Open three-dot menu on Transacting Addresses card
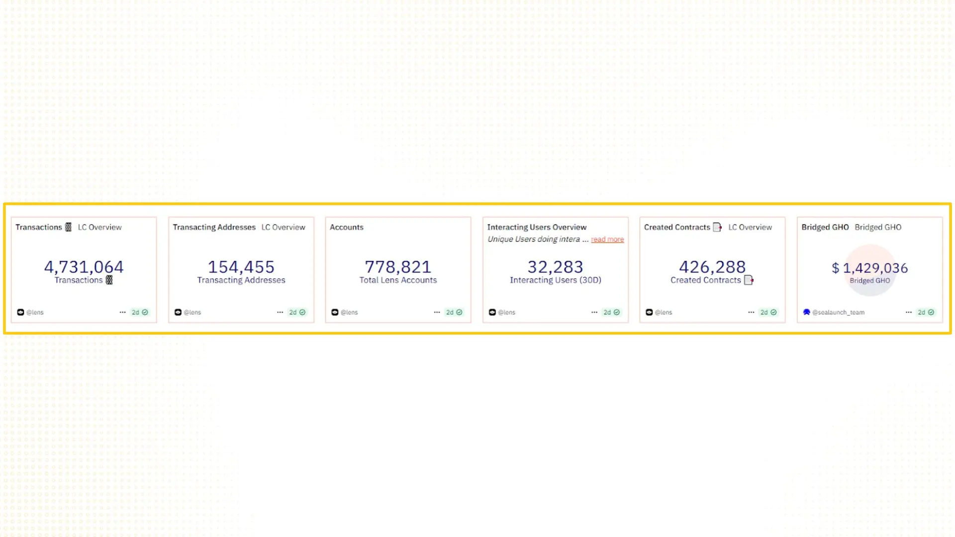 (280, 312)
